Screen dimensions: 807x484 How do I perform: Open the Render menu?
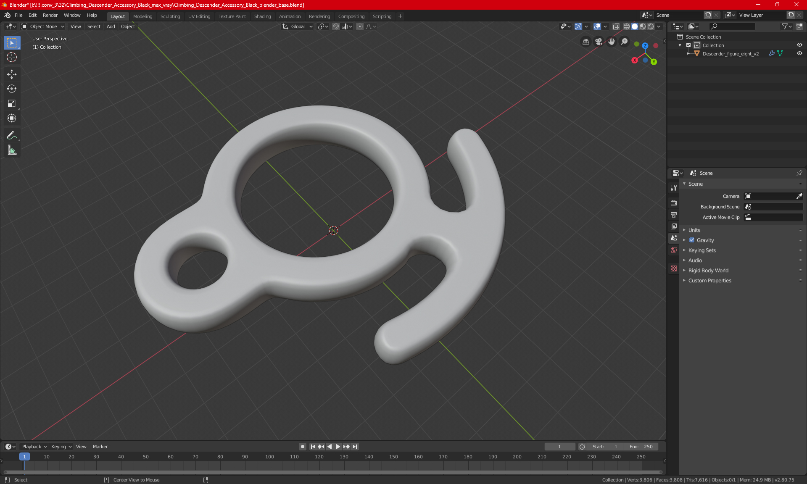pos(50,15)
